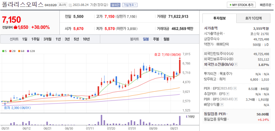
Task: Click the purple 120-day moving average legend
Action: pyautogui.click(x=31, y=51)
